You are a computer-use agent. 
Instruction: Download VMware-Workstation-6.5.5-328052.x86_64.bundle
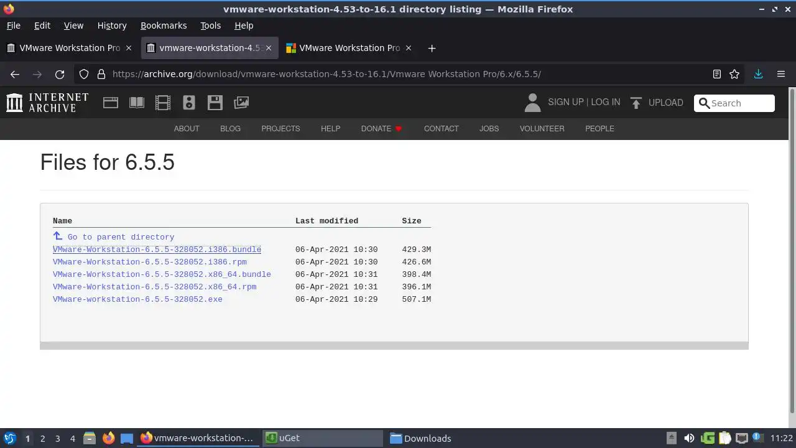pyautogui.click(x=162, y=274)
